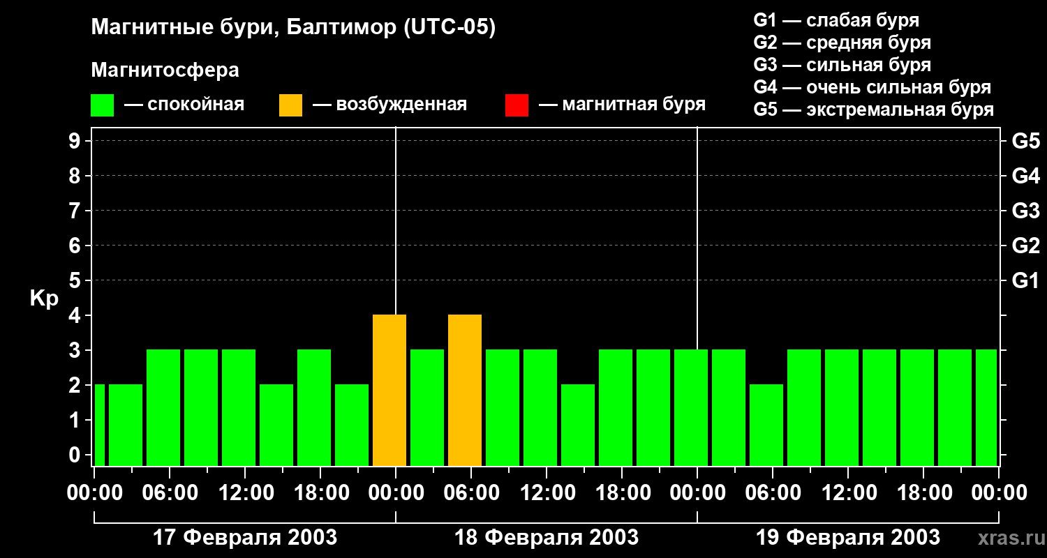
Task: Click the red 'магнитная буря' legend swatch
Action: (x=517, y=105)
